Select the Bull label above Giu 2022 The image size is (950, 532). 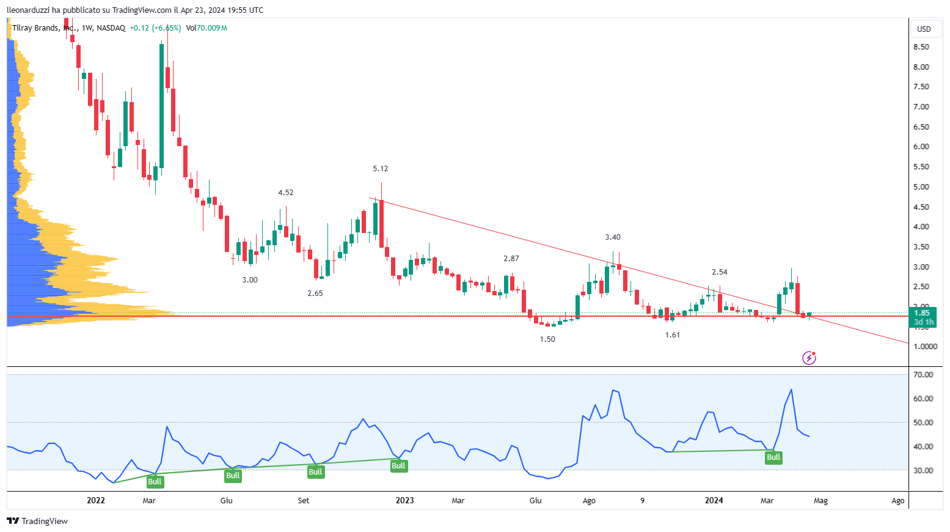(x=233, y=476)
